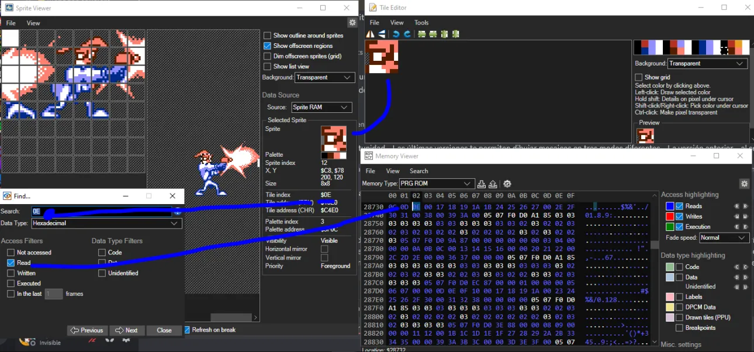Shift tile pixels left with green arrow

[421, 34]
